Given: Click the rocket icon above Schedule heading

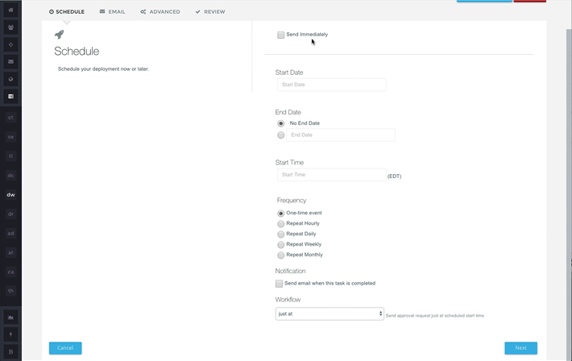Looking at the screenshot, I should pos(59,35).
